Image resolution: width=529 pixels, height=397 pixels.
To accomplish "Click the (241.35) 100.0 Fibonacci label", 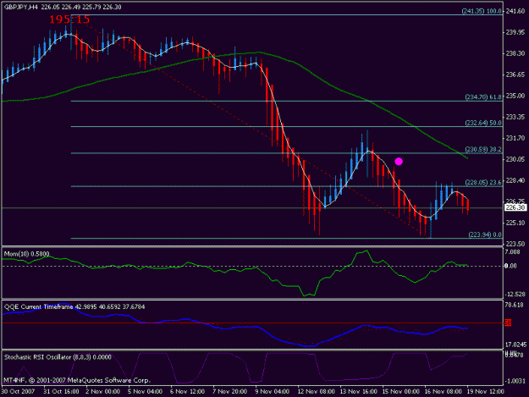I will [x=482, y=11].
